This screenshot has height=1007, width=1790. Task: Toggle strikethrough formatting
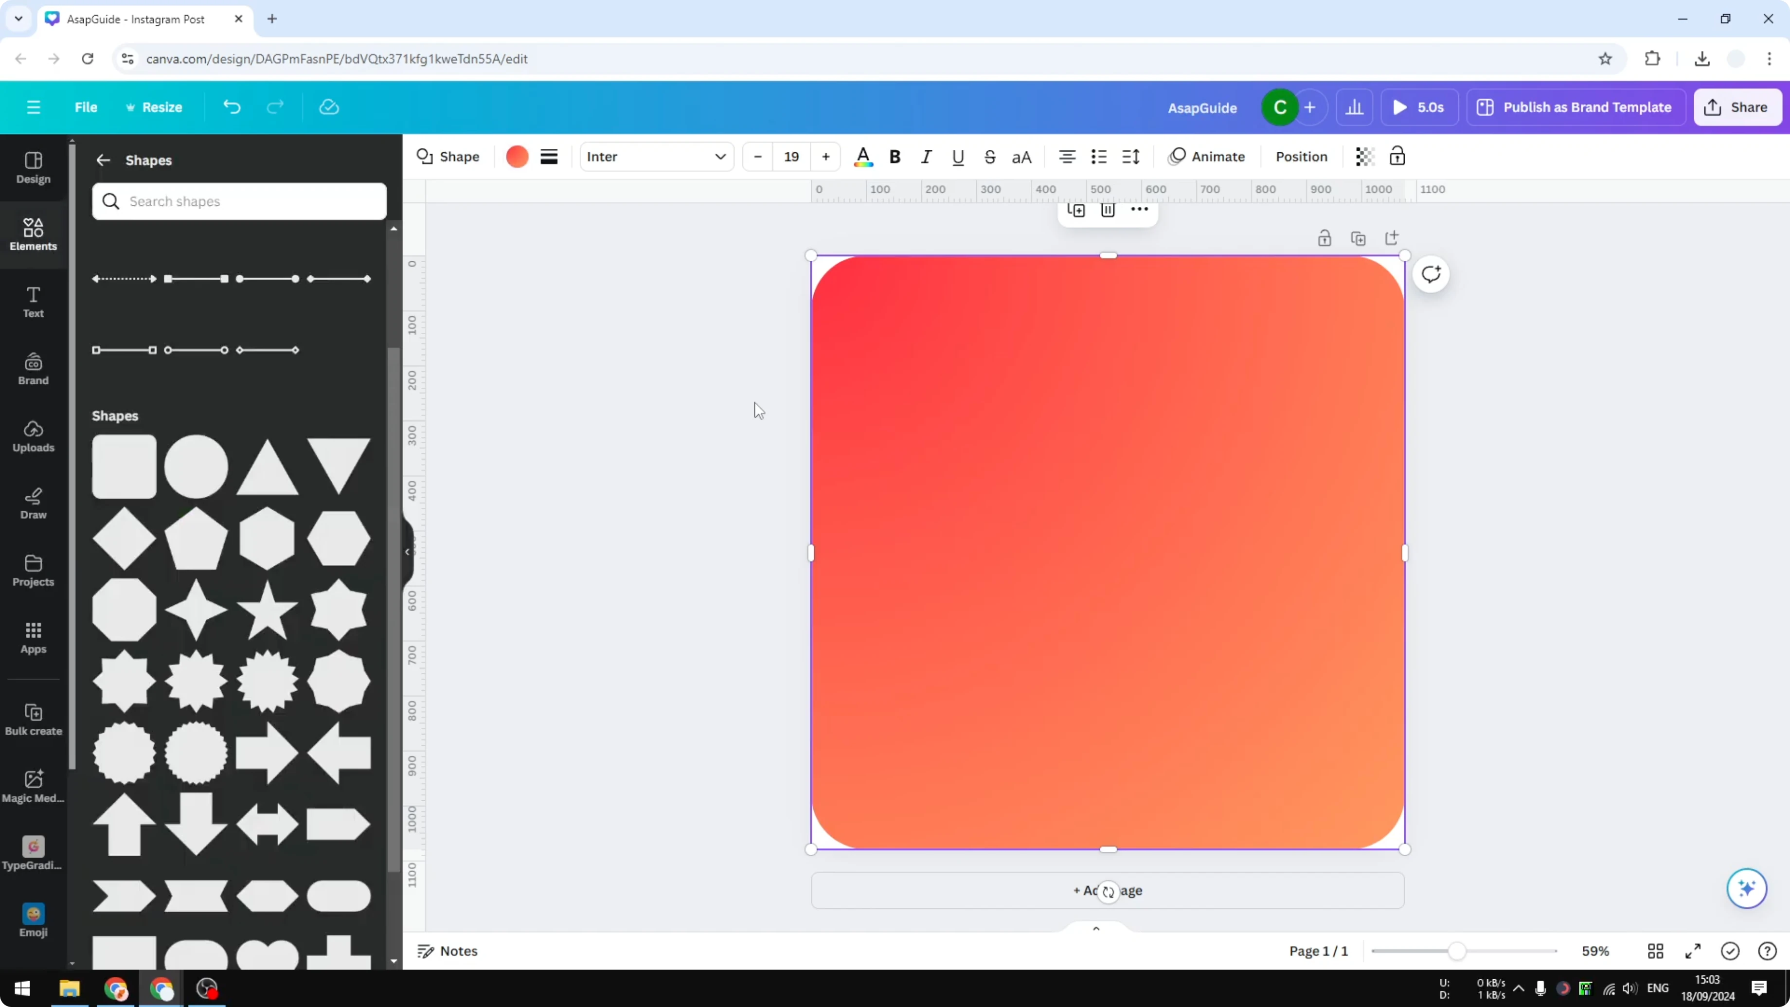990,156
